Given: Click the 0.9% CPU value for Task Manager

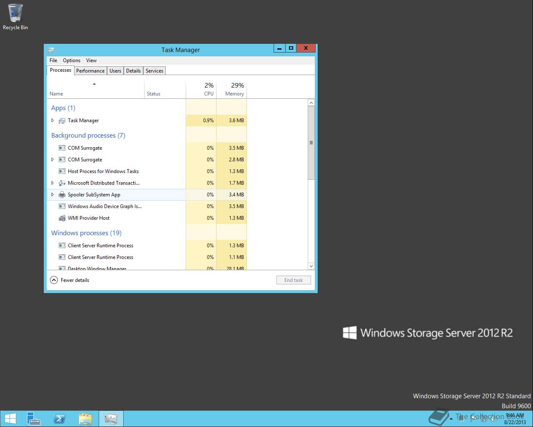Looking at the screenshot, I should pyautogui.click(x=208, y=121).
